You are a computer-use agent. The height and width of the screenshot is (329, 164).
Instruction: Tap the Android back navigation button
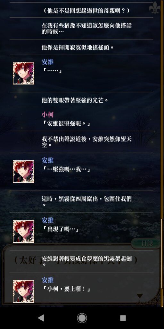pyautogui.click(x=41, y=318)
